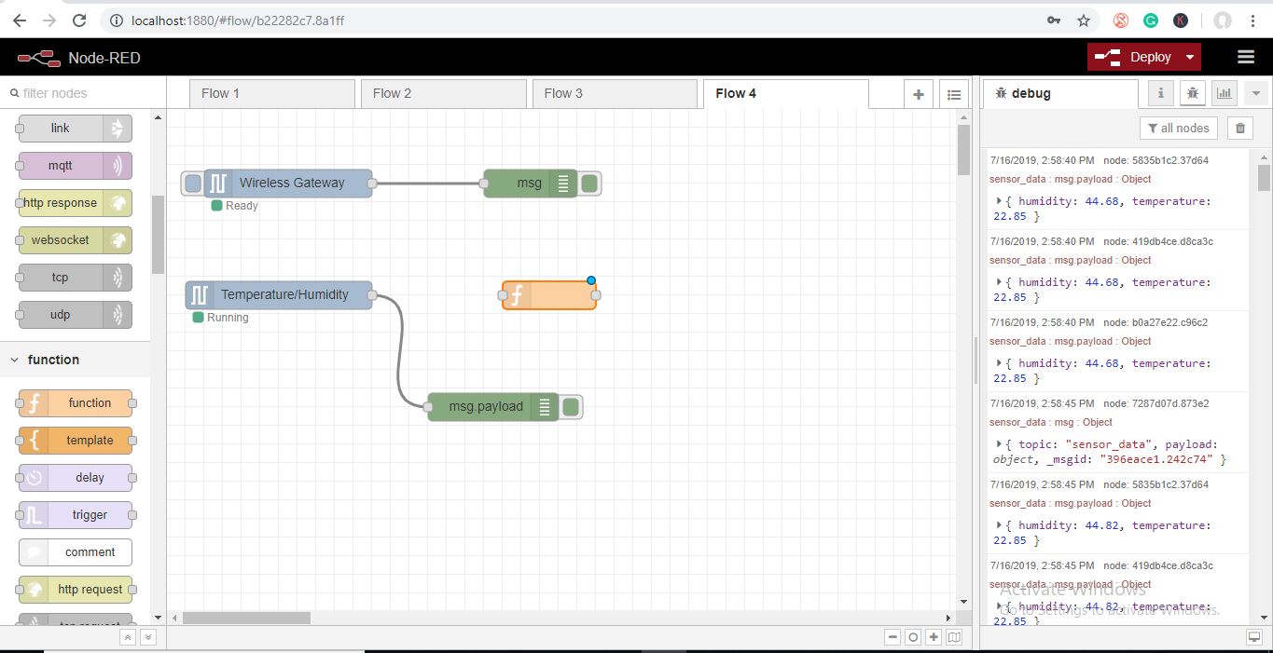Switch to the Flow 2 tab

(443, 93)
